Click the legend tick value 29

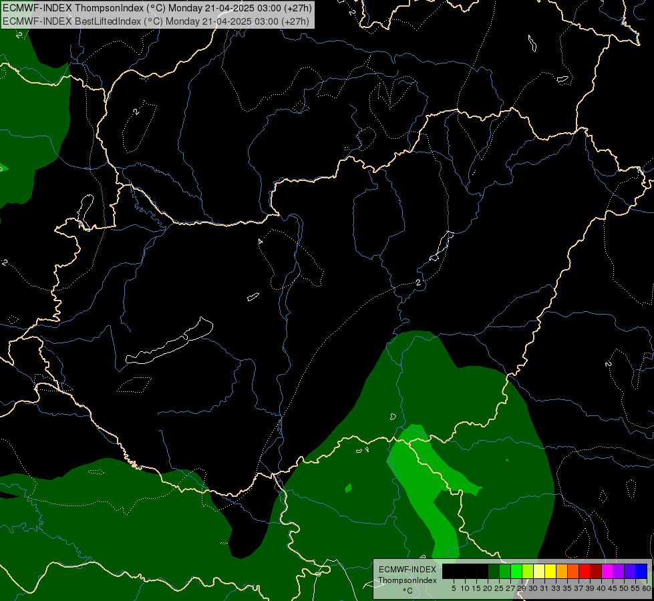pyautogui.click(x=522, y=588)
